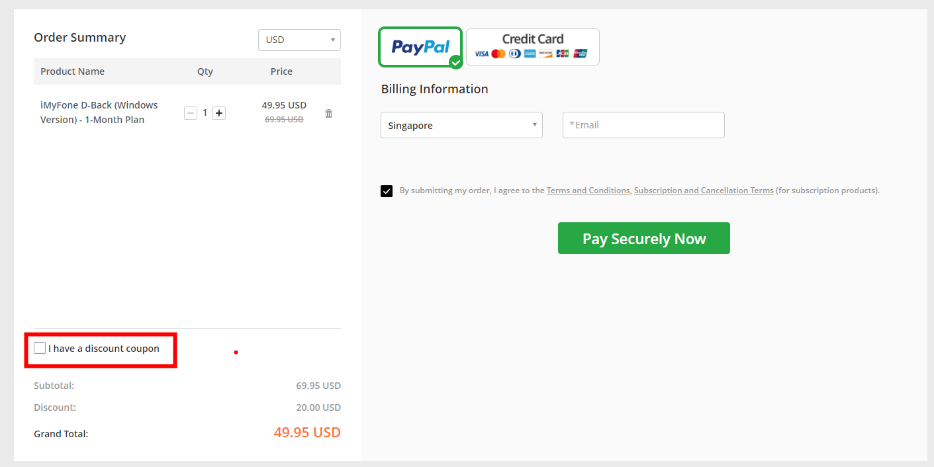The image size is (934, 467).
Task: Increase quantity with the plus button
Action: 219,113
